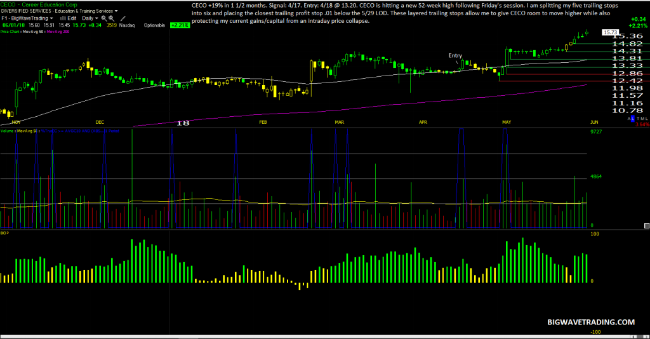Screen dimensions: 650x339
Task: Click the 14.82 price axis label
Action: click(x=627, y=44)
